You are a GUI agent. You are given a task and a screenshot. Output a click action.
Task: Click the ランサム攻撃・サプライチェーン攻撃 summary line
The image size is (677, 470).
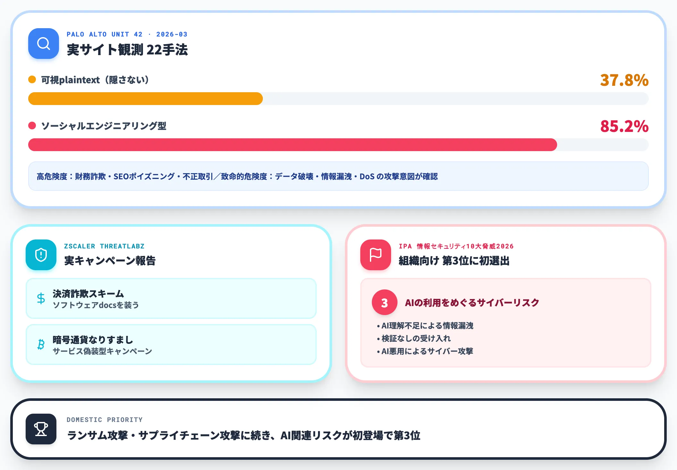(x=244, y=435)
